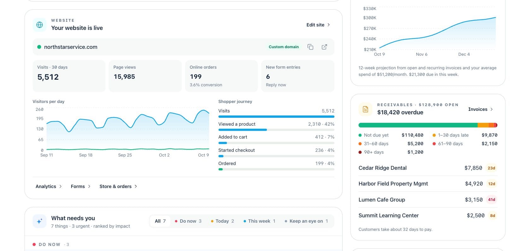
Task: Open the Invoices link
Action: click(x=480, y=109)
